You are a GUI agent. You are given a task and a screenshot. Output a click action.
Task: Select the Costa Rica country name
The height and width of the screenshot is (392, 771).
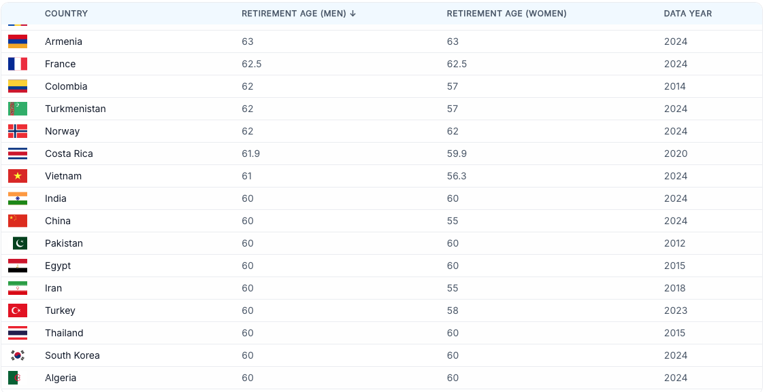point(69,154)
